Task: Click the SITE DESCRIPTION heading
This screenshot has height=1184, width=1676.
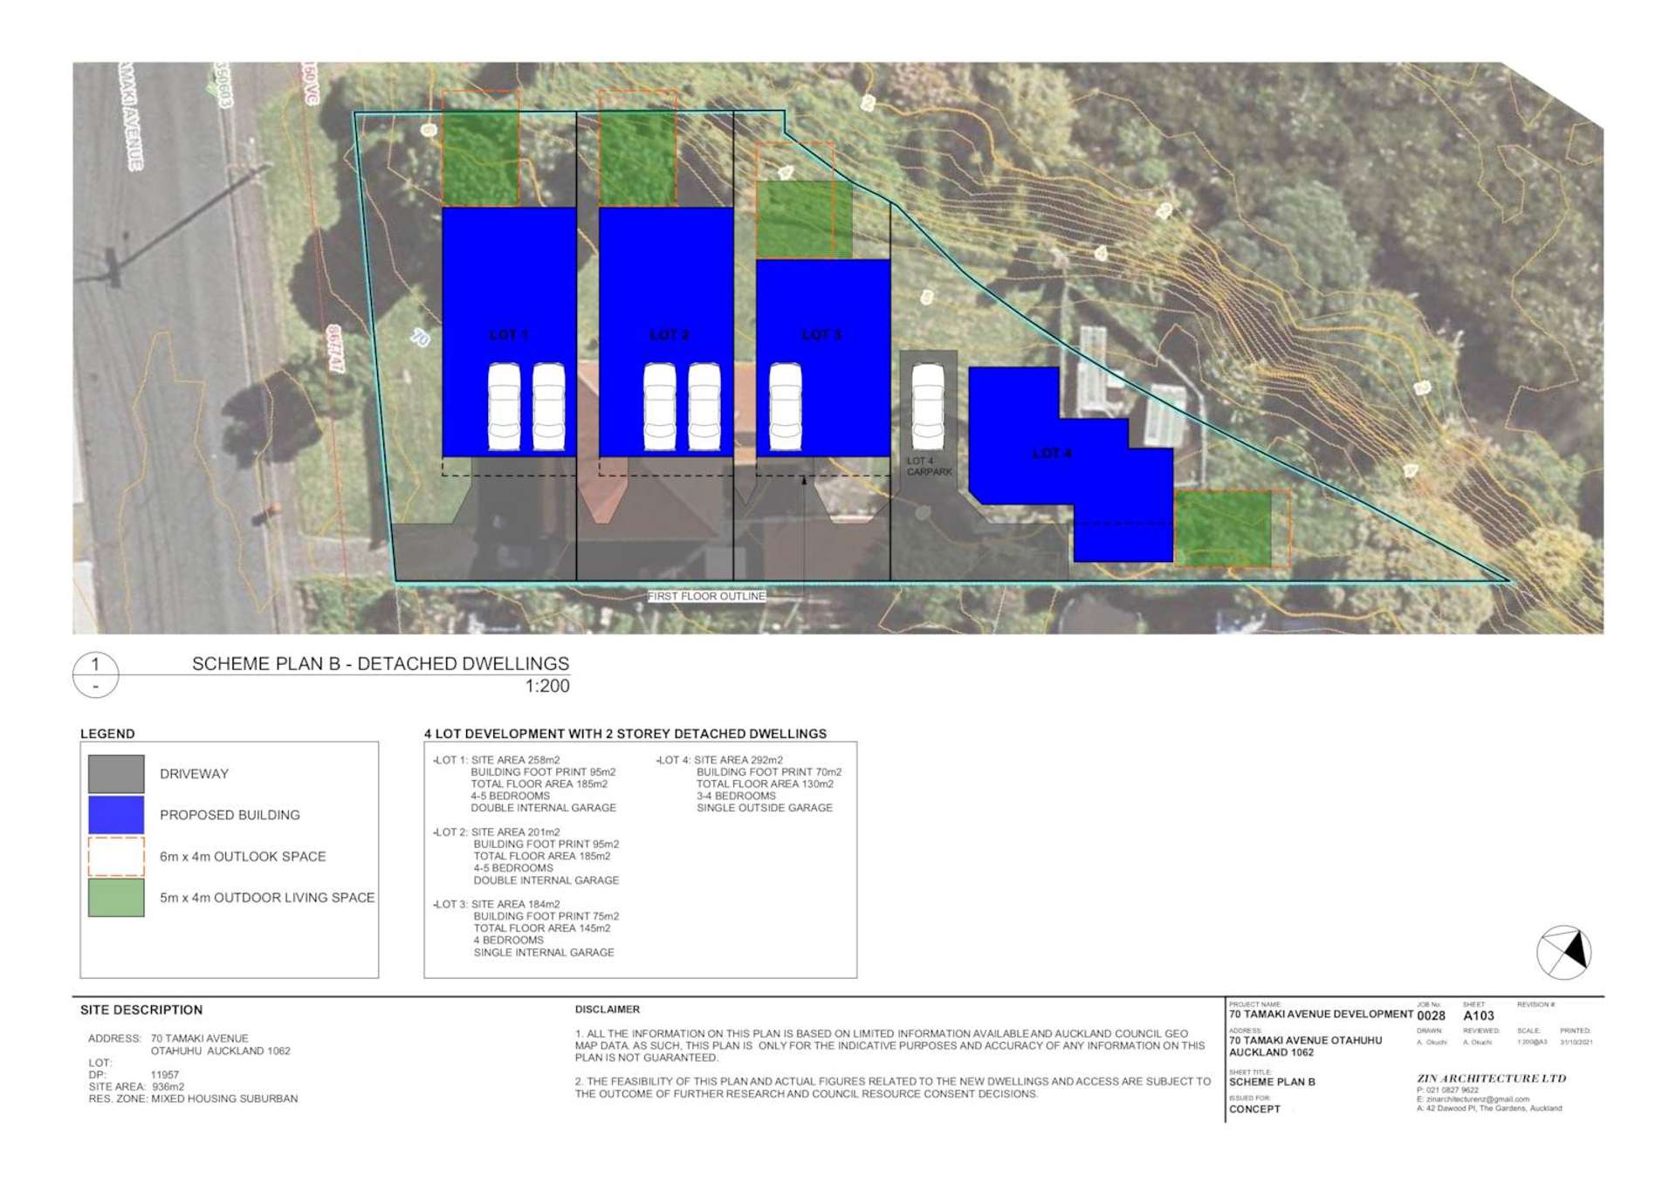Action: click(x=141, y=1010)
